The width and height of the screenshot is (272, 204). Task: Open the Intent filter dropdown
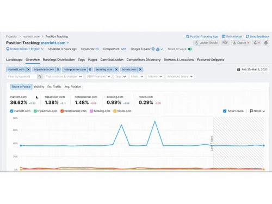tap(137, 77)
